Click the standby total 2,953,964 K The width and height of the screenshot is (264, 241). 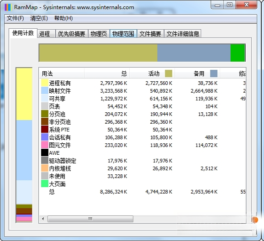tap(204, 192)
